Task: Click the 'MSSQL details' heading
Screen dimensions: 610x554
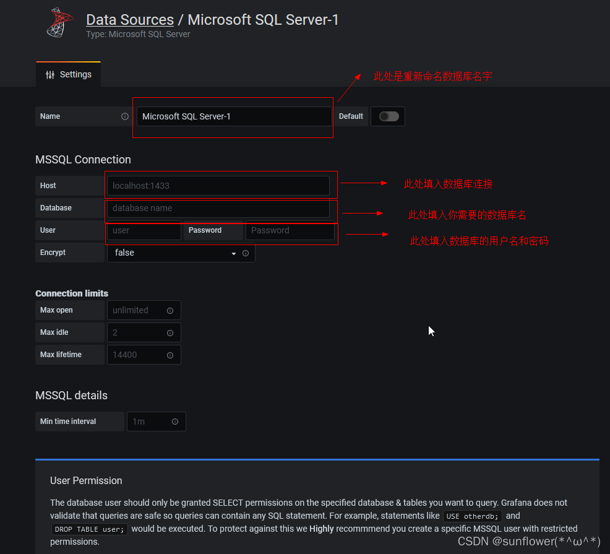Action: pos(72,396)
